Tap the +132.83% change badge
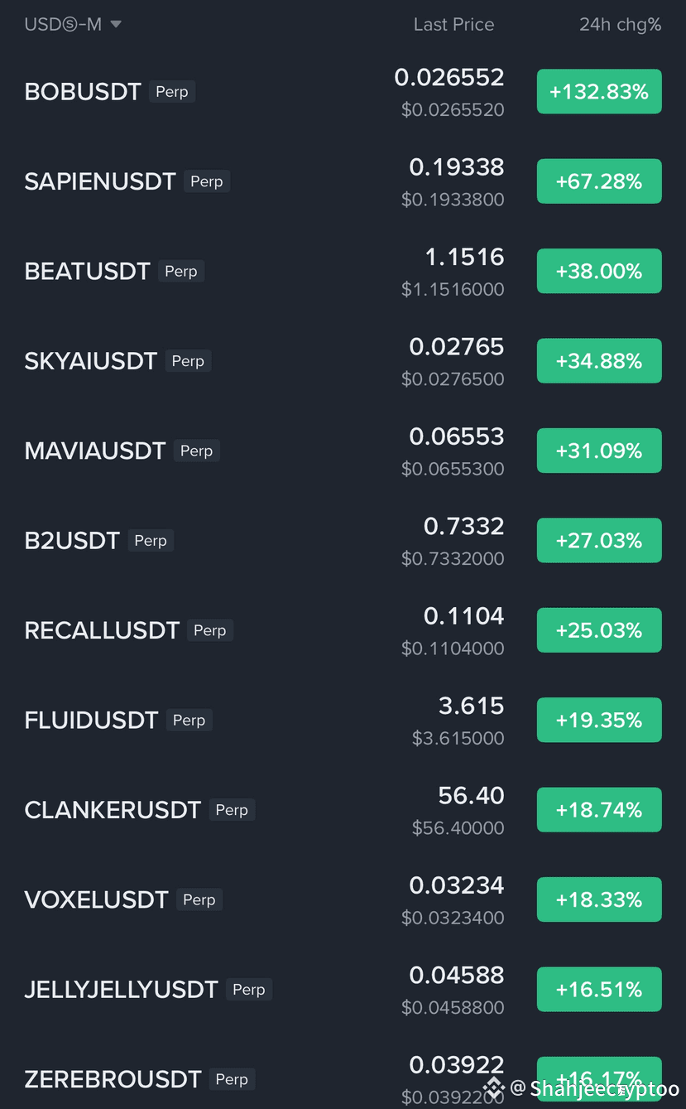 [599, 92]
